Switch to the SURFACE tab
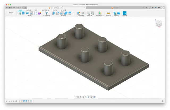 [x=29, y=10]
